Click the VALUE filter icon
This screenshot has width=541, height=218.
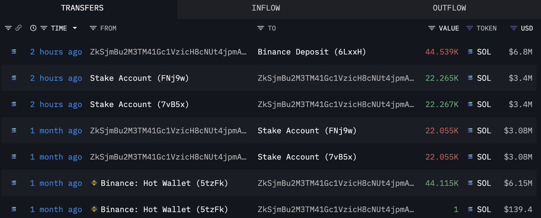click(432, 28)
